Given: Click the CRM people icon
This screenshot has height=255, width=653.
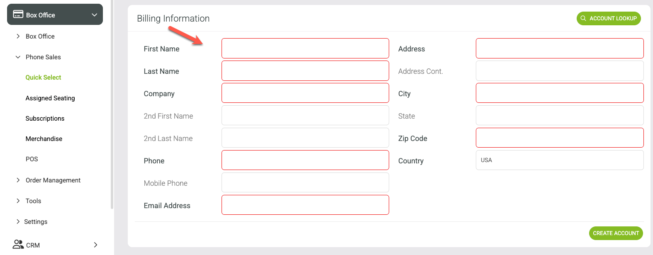Looking at the screenshot, I should pyautogui.click(x=18, y=244).
